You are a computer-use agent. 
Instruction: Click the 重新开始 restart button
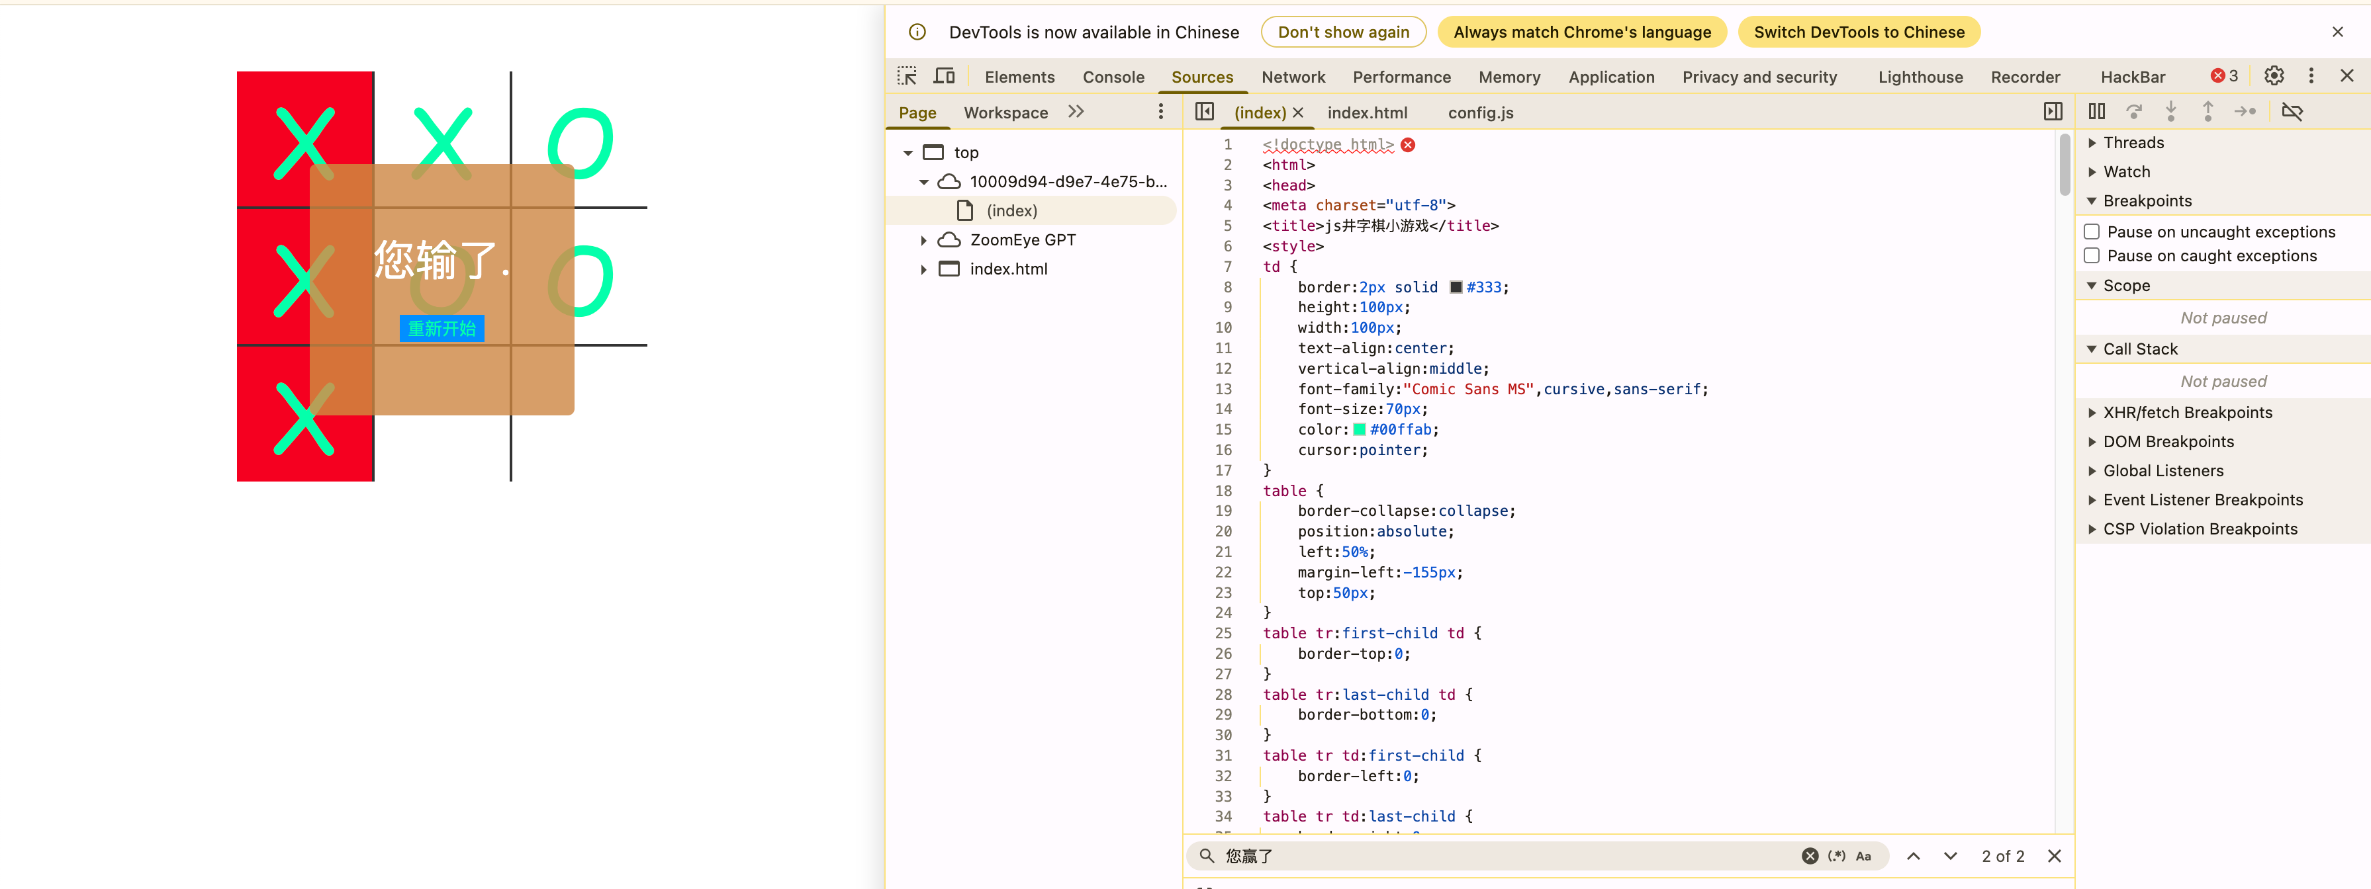[x=442, y=328]
